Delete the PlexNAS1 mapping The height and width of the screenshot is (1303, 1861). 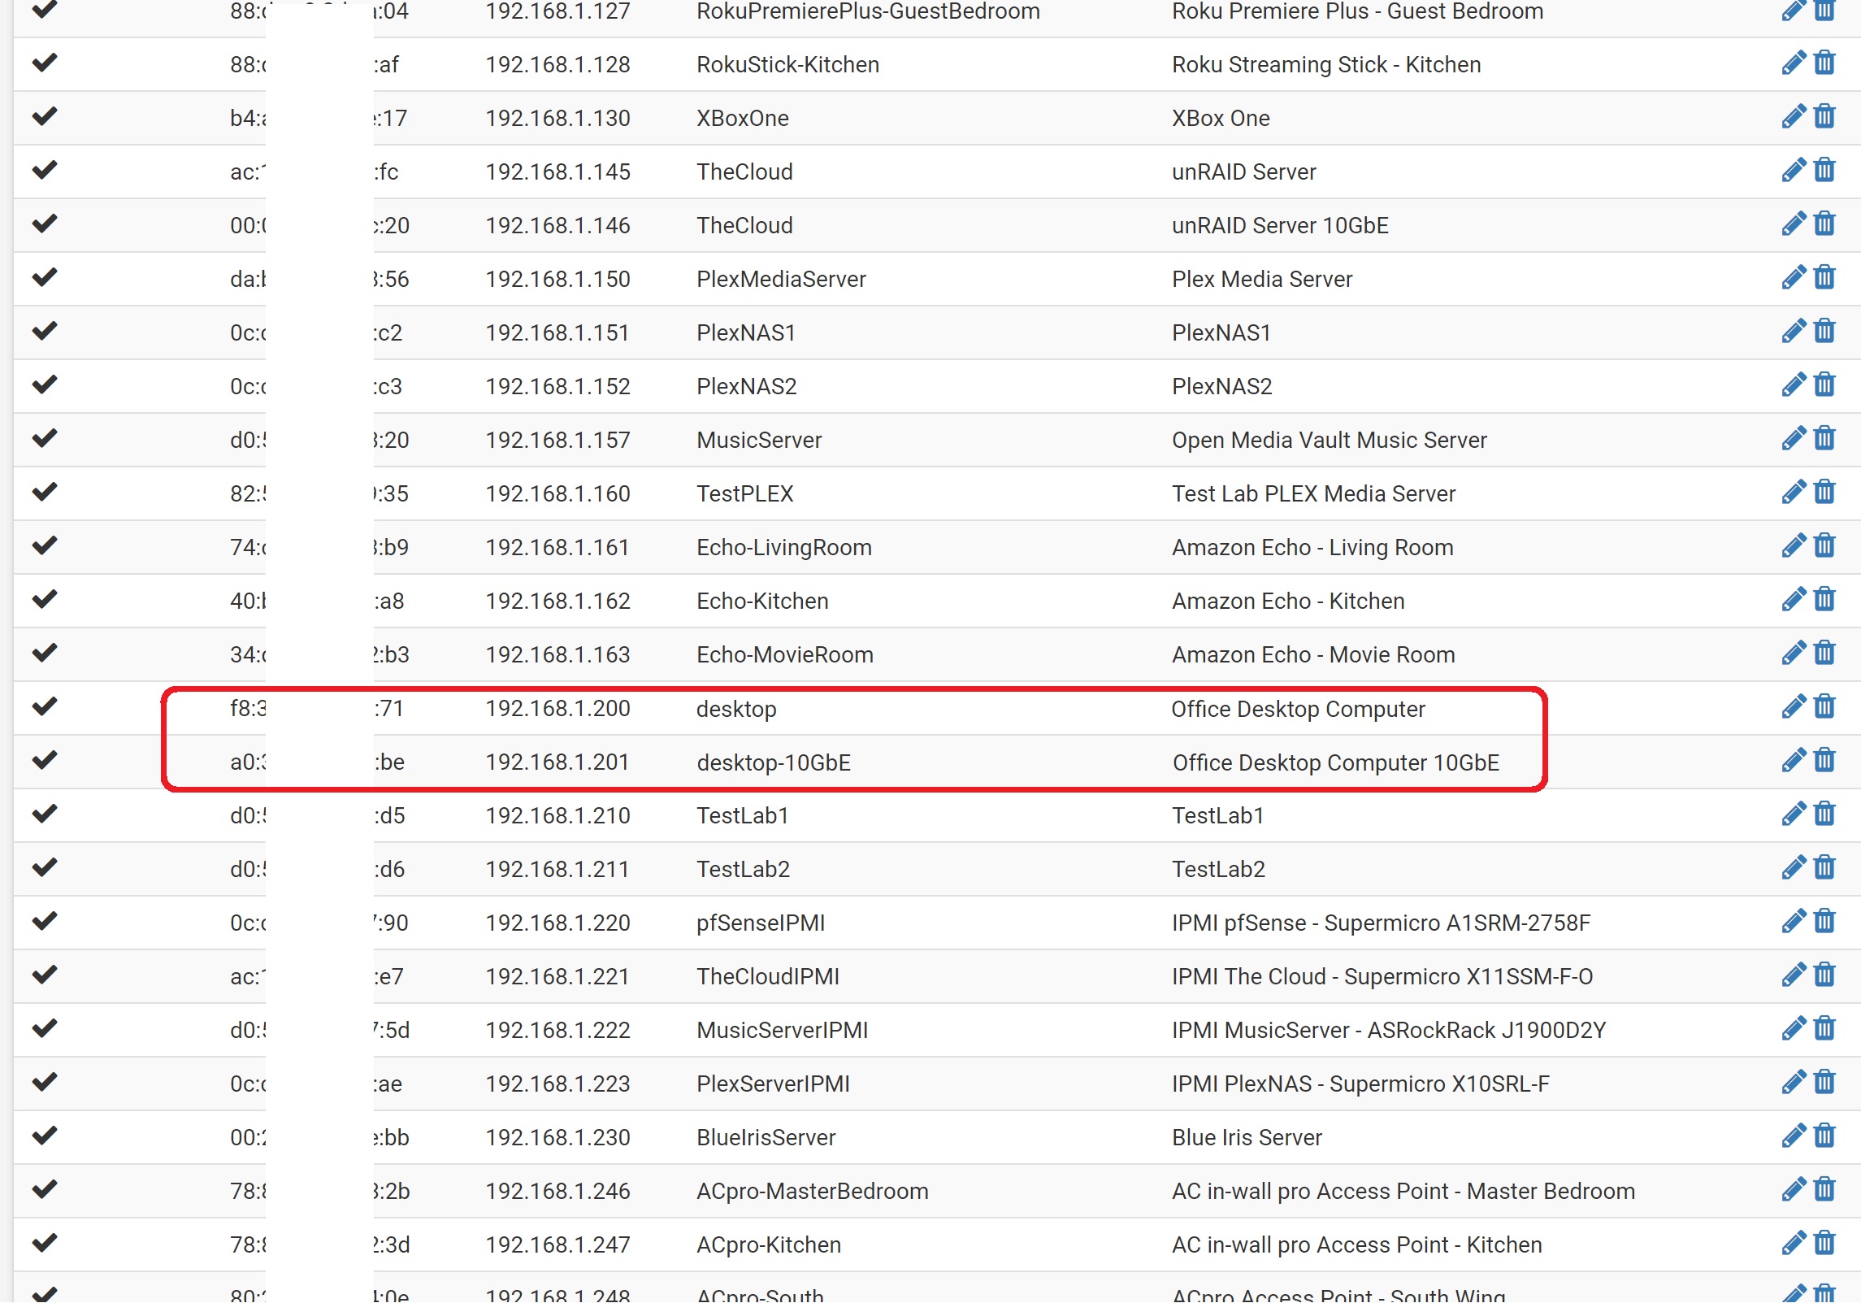tap(1824, 332)
